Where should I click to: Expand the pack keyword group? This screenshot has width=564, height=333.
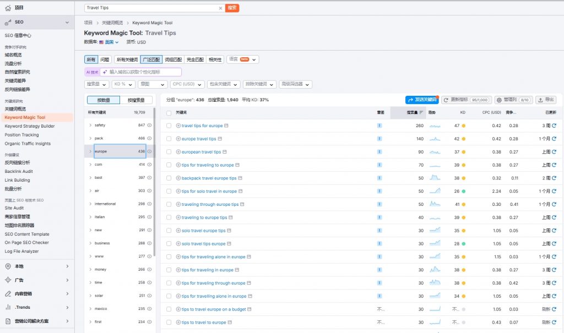90,138
